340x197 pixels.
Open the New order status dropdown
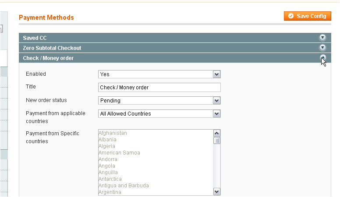[x=159, y=101]
